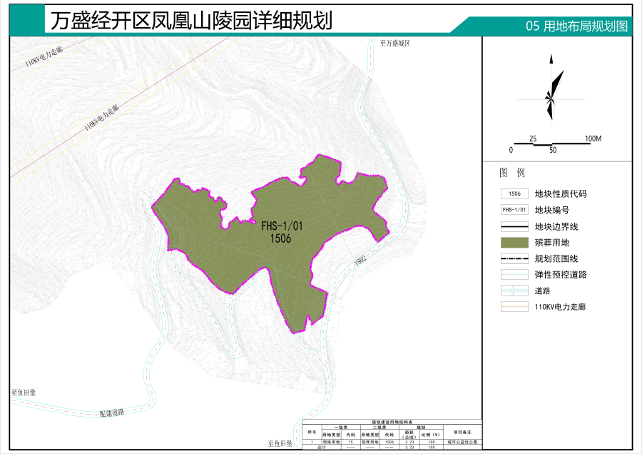Select the legend label 地块性质代码

561,194
